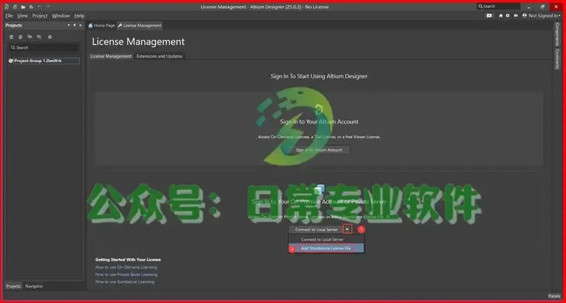Click the cloud workspace icon near Not Signed In
Screen dimensions: 566x303
tap(516, 16)
